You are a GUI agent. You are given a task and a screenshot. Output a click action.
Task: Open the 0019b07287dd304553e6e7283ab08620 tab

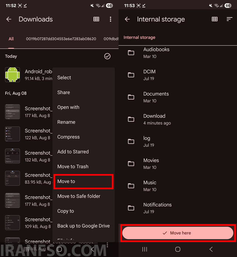[x=61, y=39]
